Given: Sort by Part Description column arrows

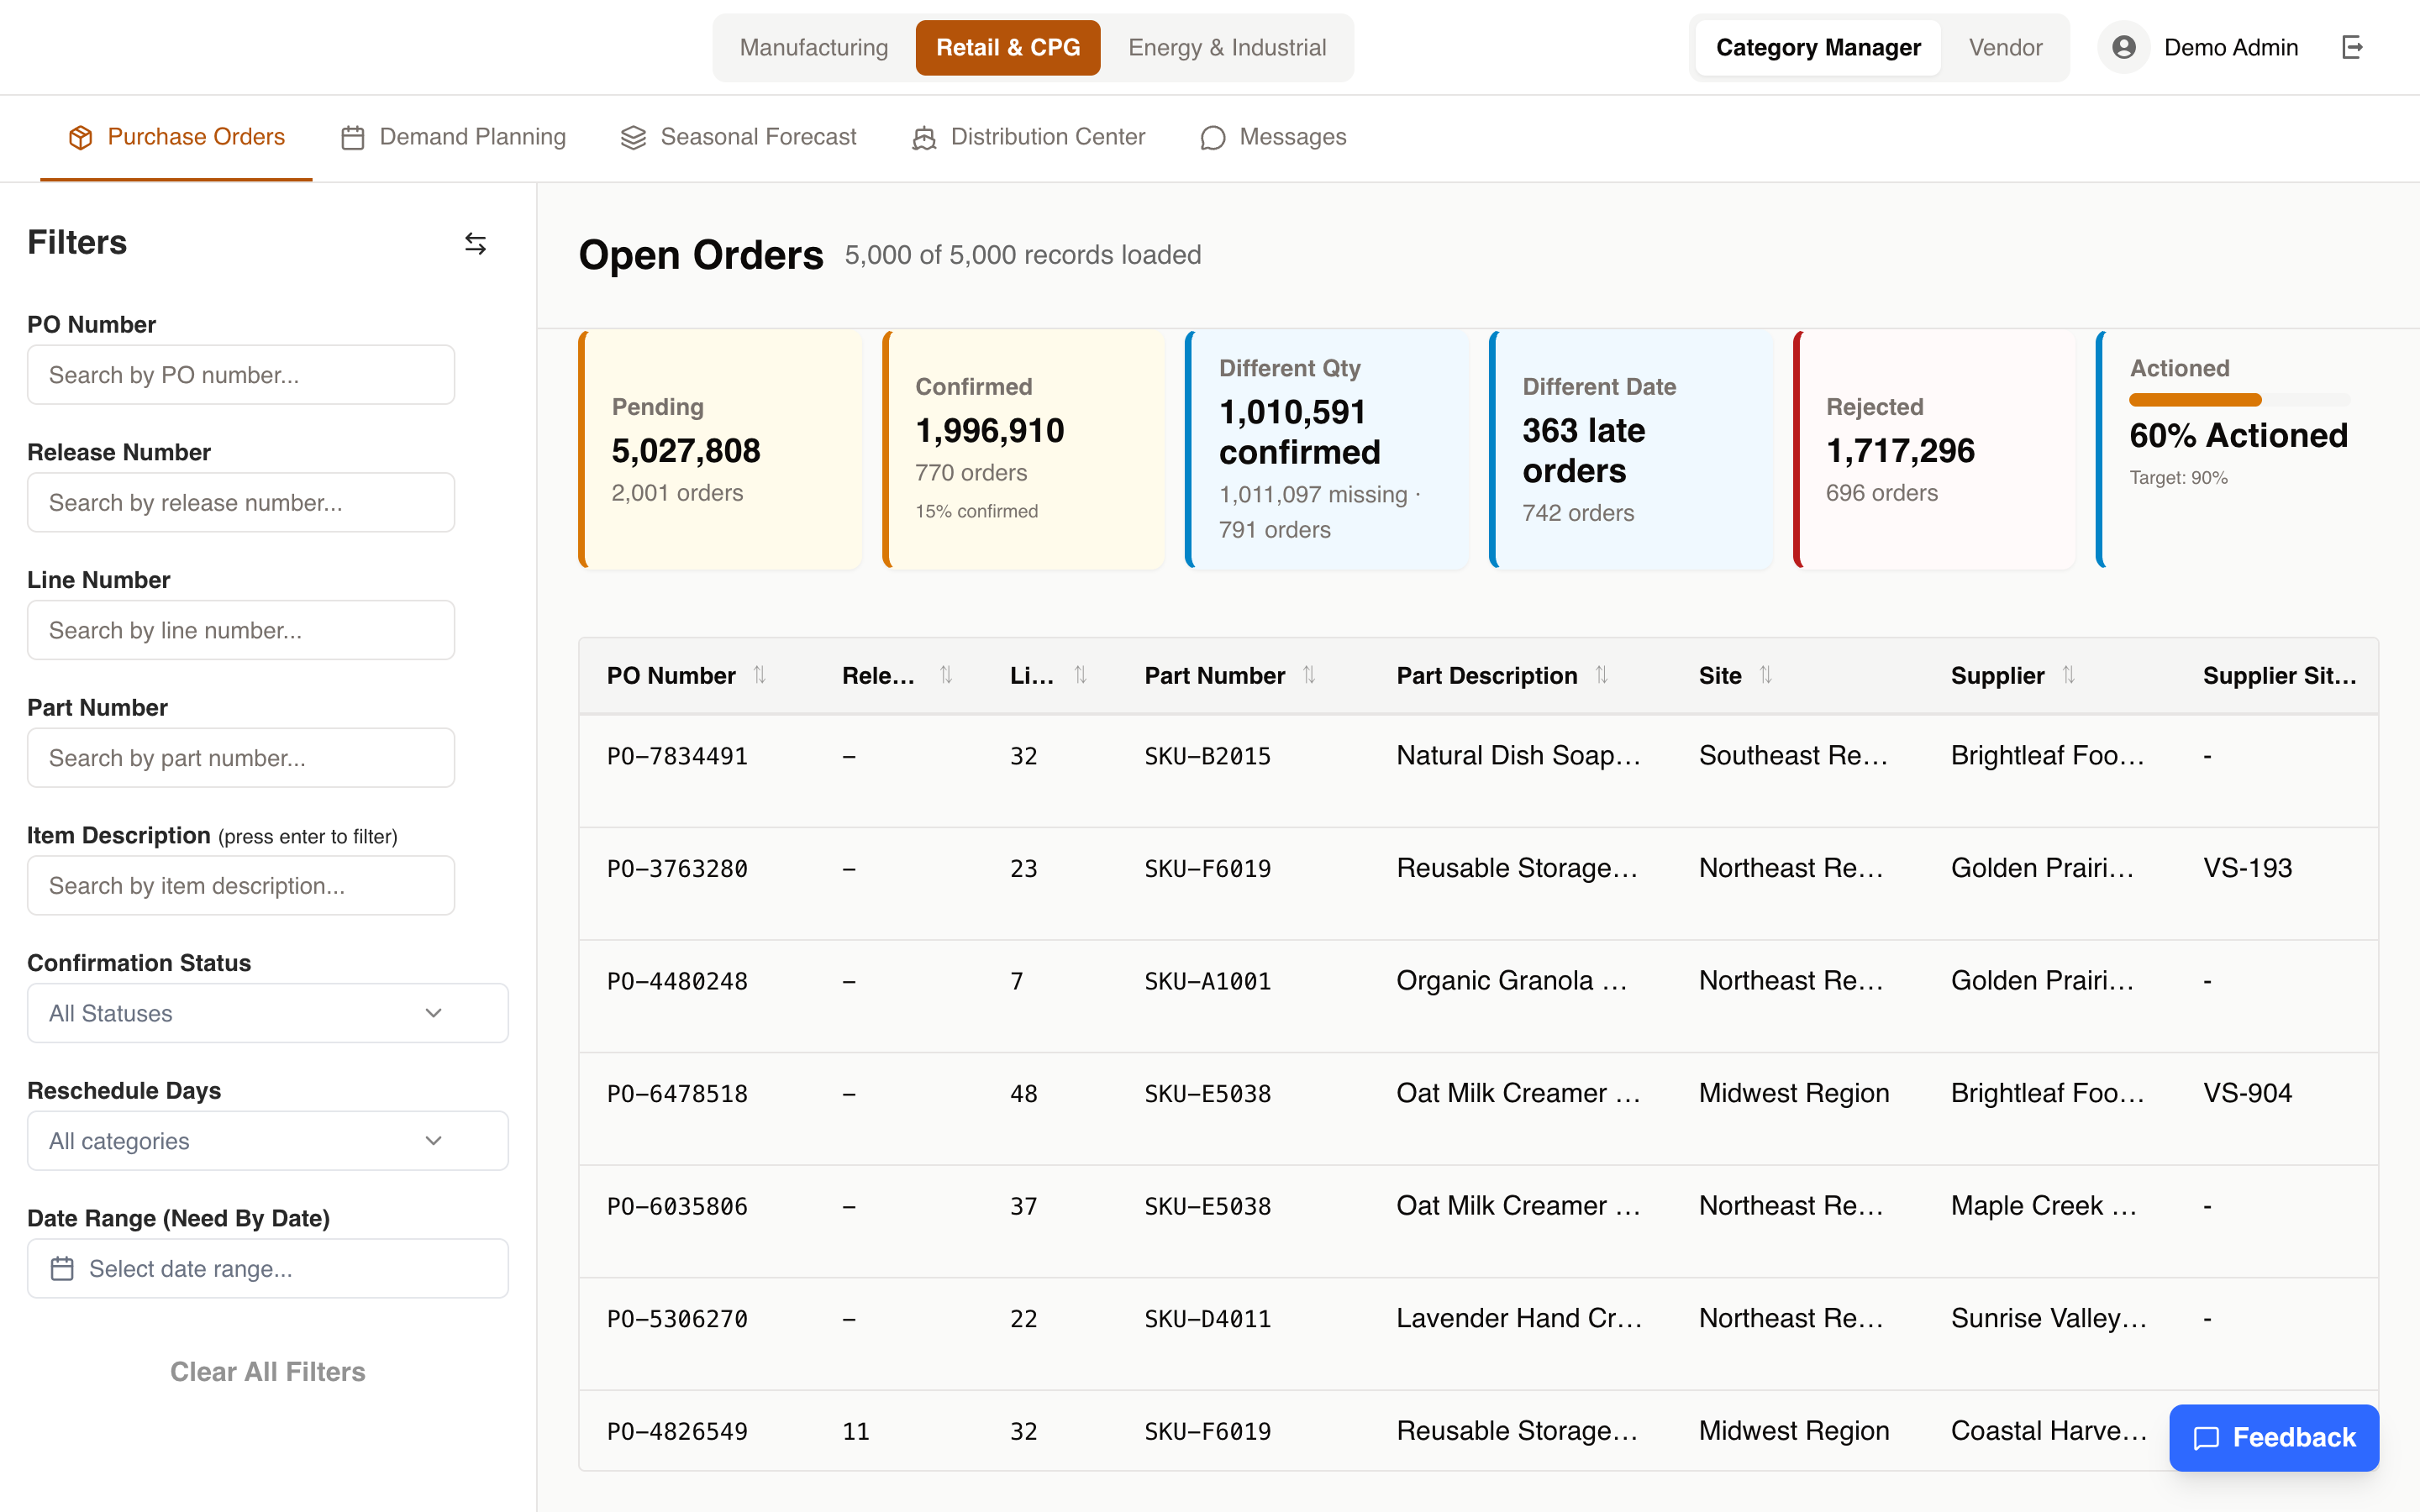Looking at the screenshot, I should click(x=1602, y=675).
